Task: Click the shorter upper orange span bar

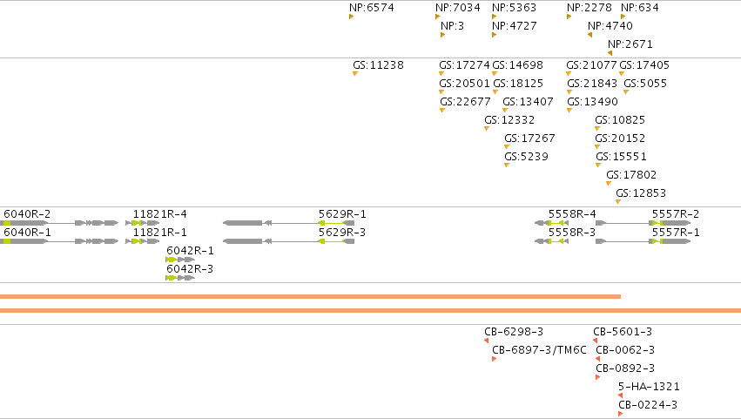Action: [x=310, y=296]
